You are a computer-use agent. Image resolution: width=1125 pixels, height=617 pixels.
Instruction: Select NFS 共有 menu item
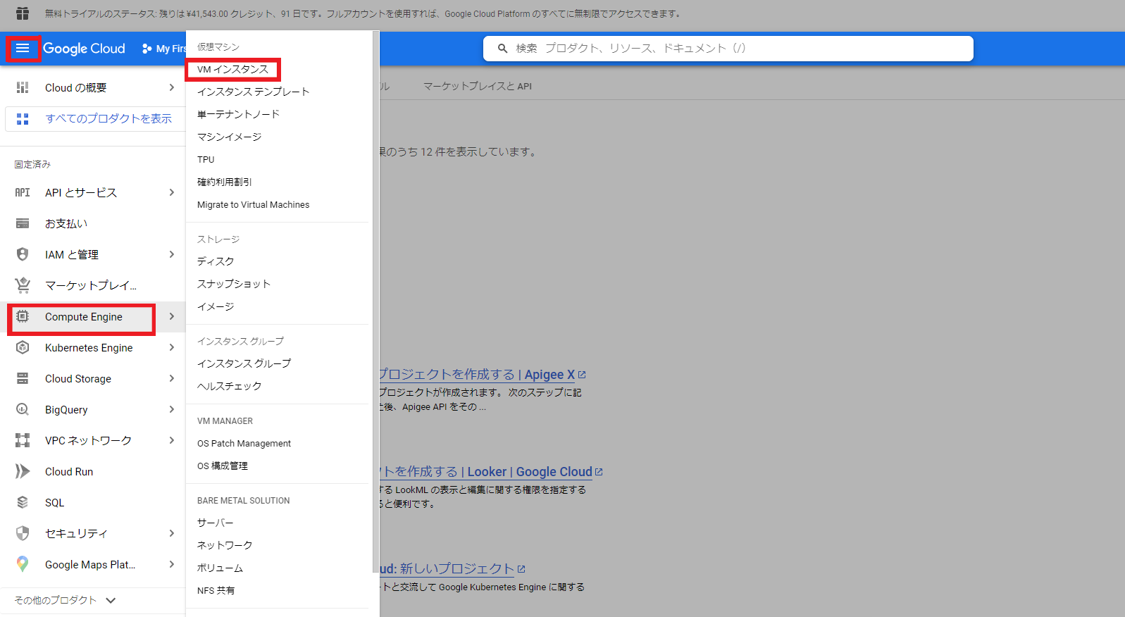(x=216, y=590)
